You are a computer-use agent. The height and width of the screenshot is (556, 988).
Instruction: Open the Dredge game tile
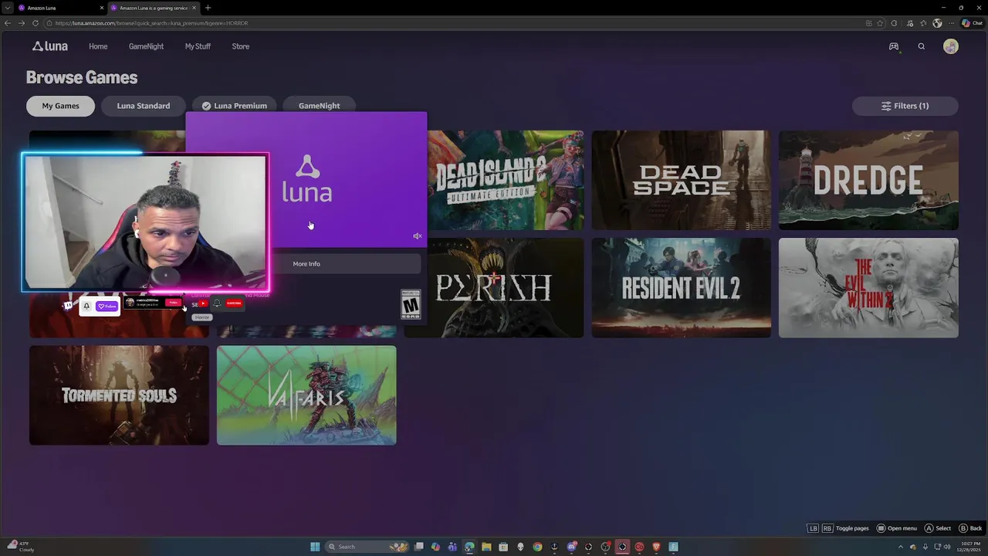(868, 180)
